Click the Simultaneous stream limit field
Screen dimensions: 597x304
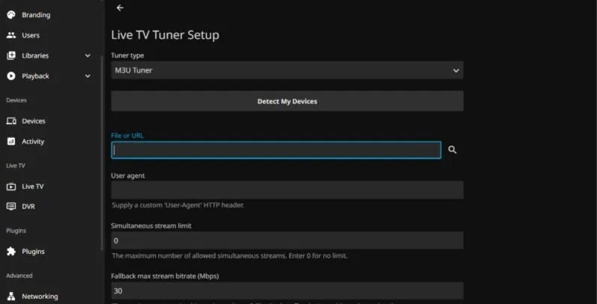coord(287,241)
